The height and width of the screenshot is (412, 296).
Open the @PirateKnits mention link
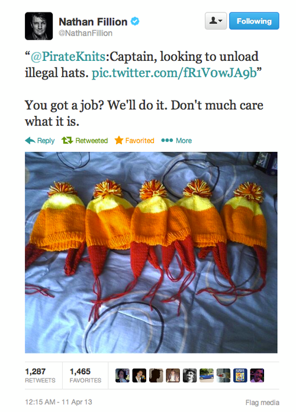tap(68, 57)
